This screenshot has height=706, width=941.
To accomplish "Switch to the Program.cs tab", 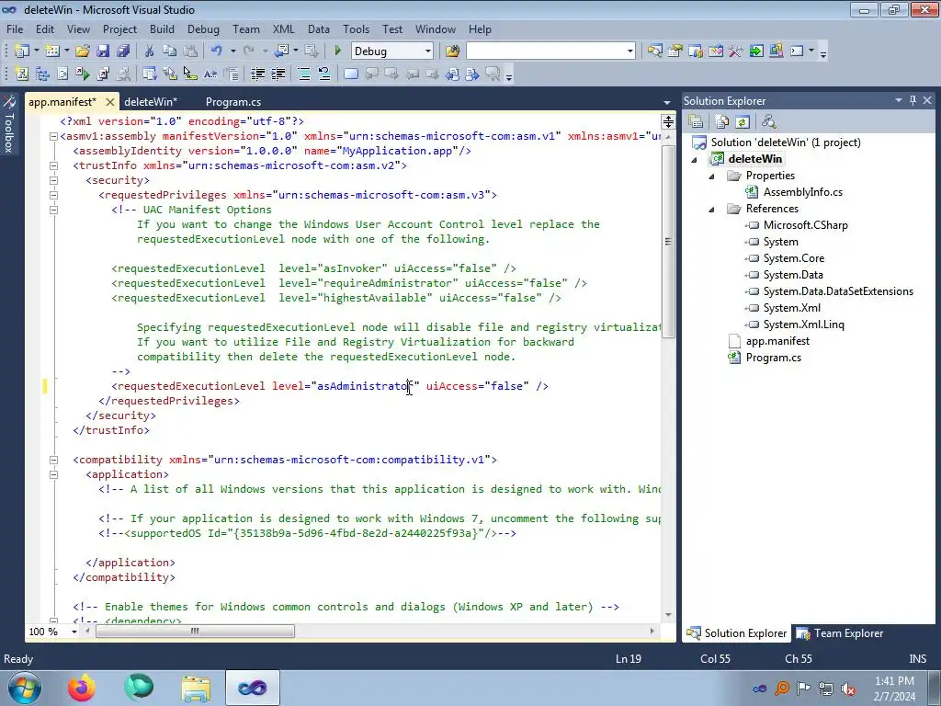I will (x=233, y=102).
